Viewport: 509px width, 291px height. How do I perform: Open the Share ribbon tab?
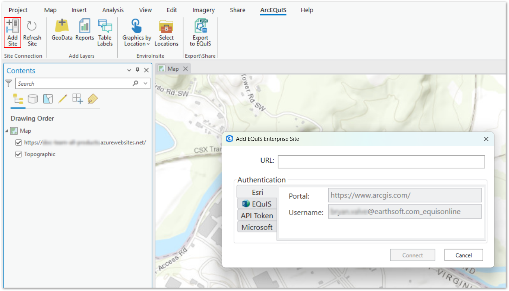pos(237,10)
